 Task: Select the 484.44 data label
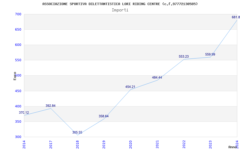pyautogui.click(x=157, y=77)
